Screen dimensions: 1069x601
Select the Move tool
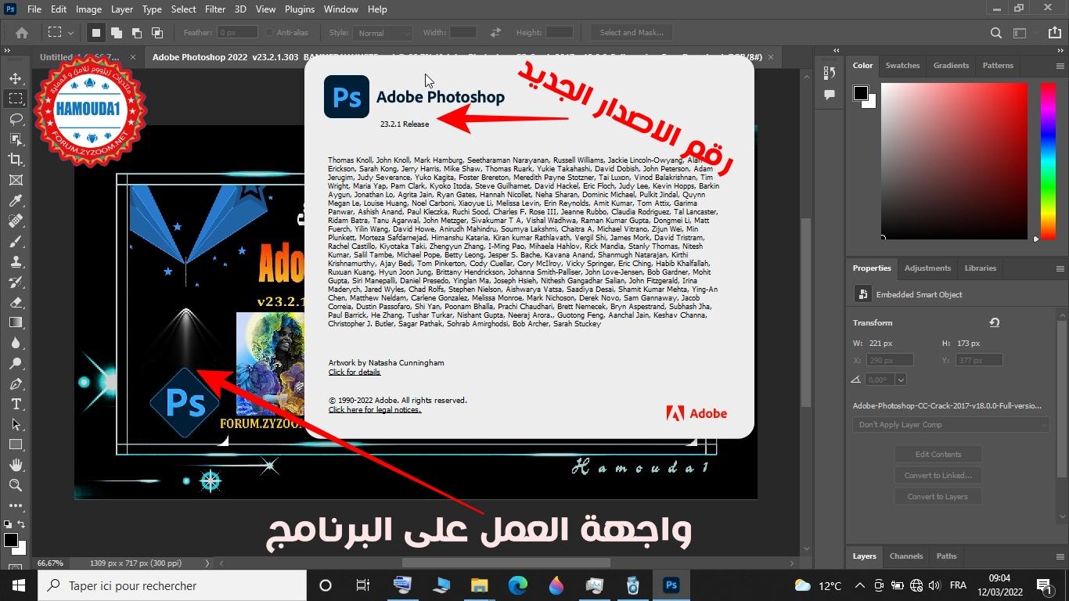16,78
